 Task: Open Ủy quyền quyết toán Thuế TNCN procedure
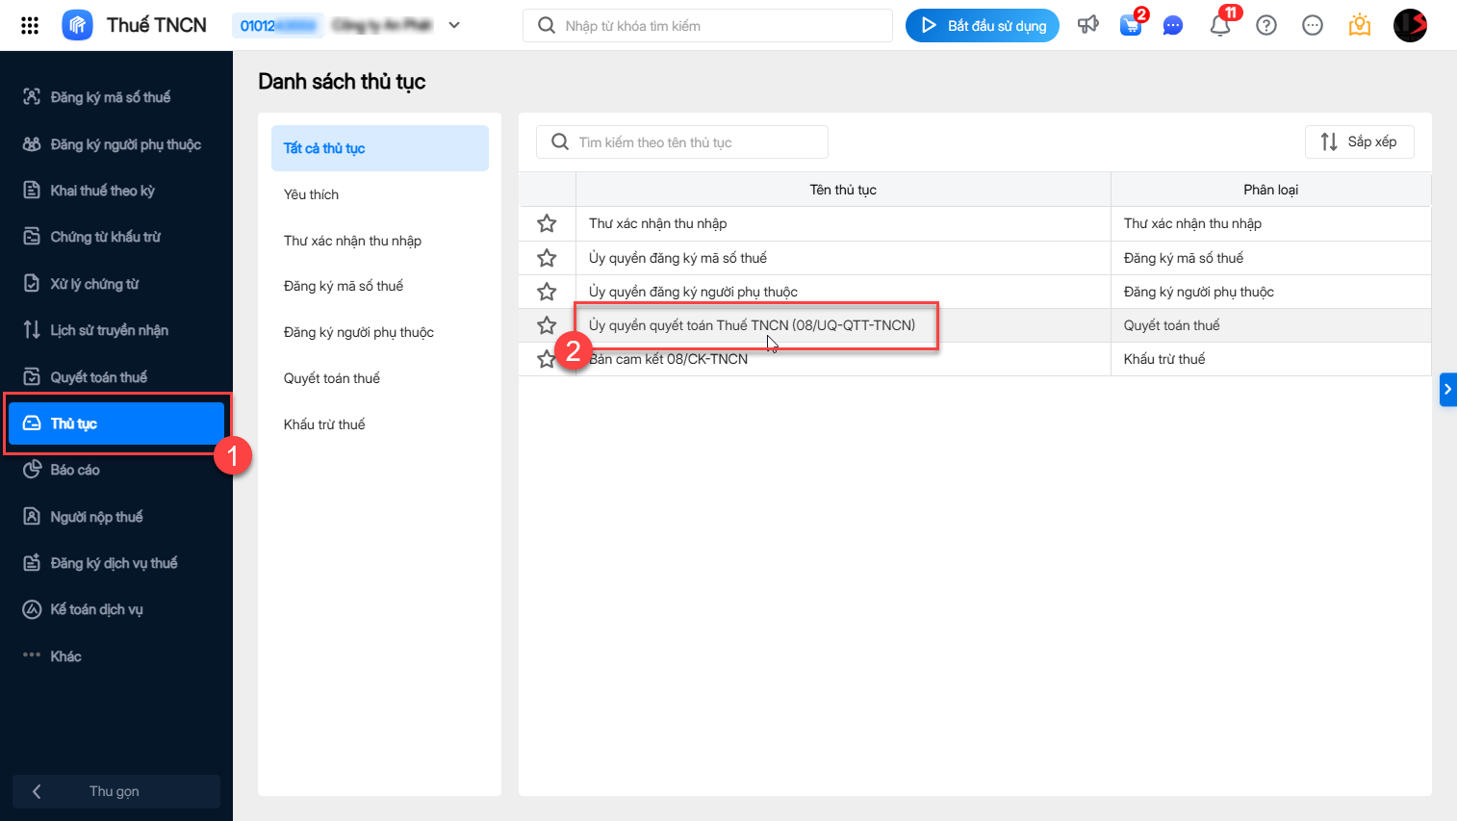753,325
